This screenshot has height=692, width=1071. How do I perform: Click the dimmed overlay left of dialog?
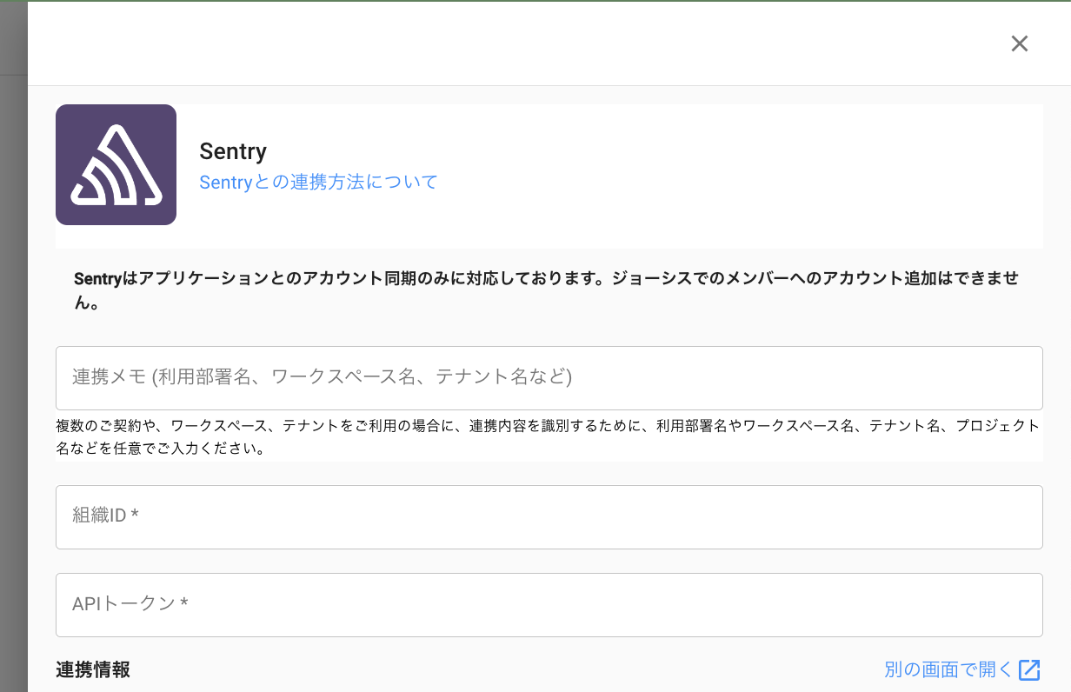13,348
